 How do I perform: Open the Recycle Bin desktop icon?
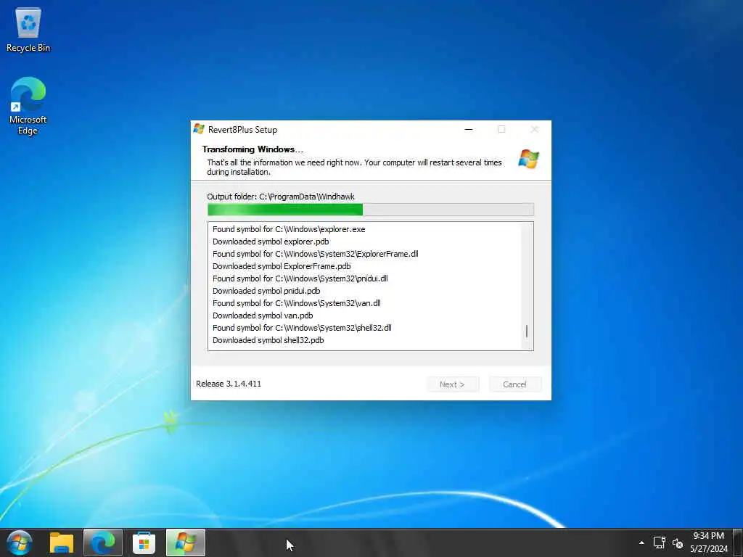click(x=28, y=29)
